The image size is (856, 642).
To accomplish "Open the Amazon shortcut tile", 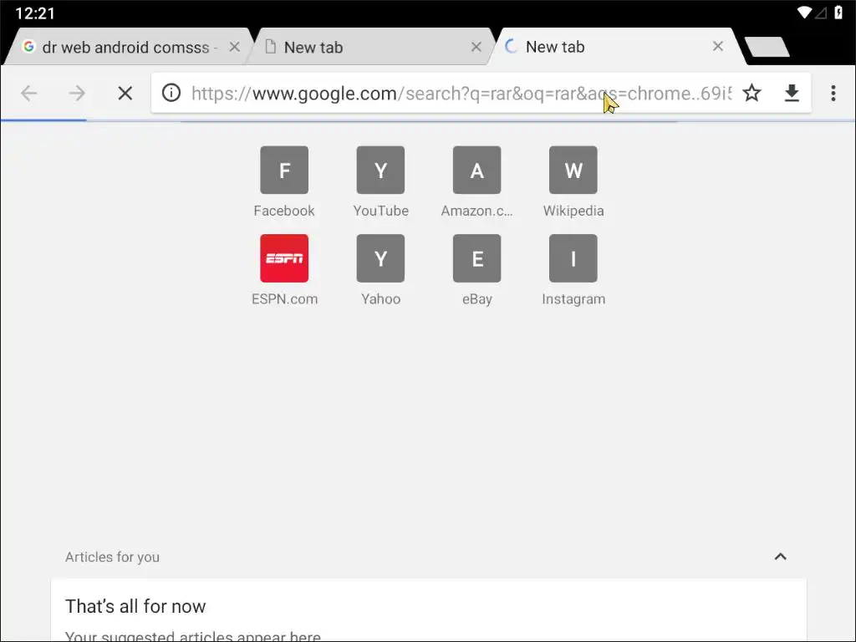I will click(476, 181).
